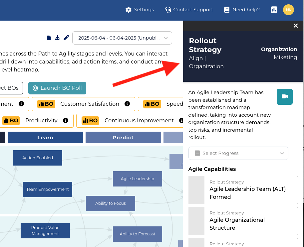Open the bar chart icon in header

(274, 10)
